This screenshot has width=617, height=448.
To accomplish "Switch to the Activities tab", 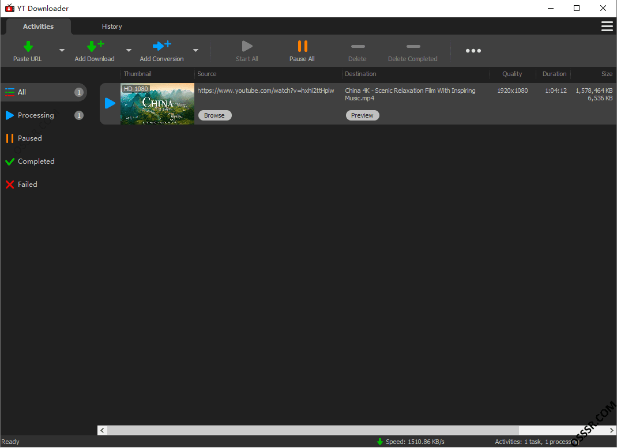I will pyautogui.click(x=38, y=27).
